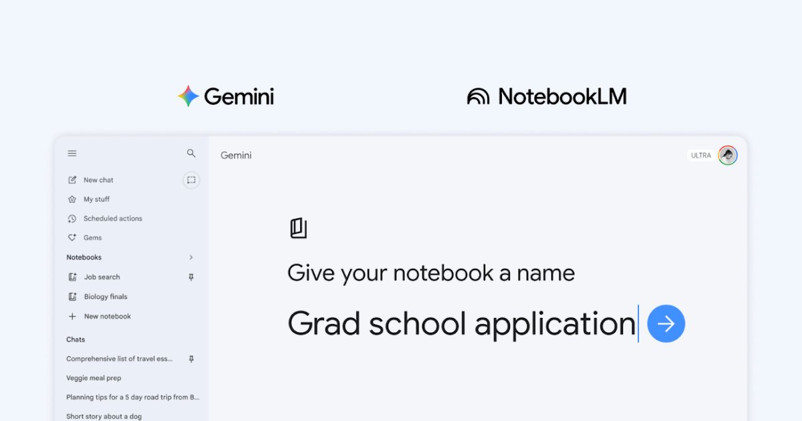Open the account profile avatar
802x421 pixels.
[x=728, y=156]
